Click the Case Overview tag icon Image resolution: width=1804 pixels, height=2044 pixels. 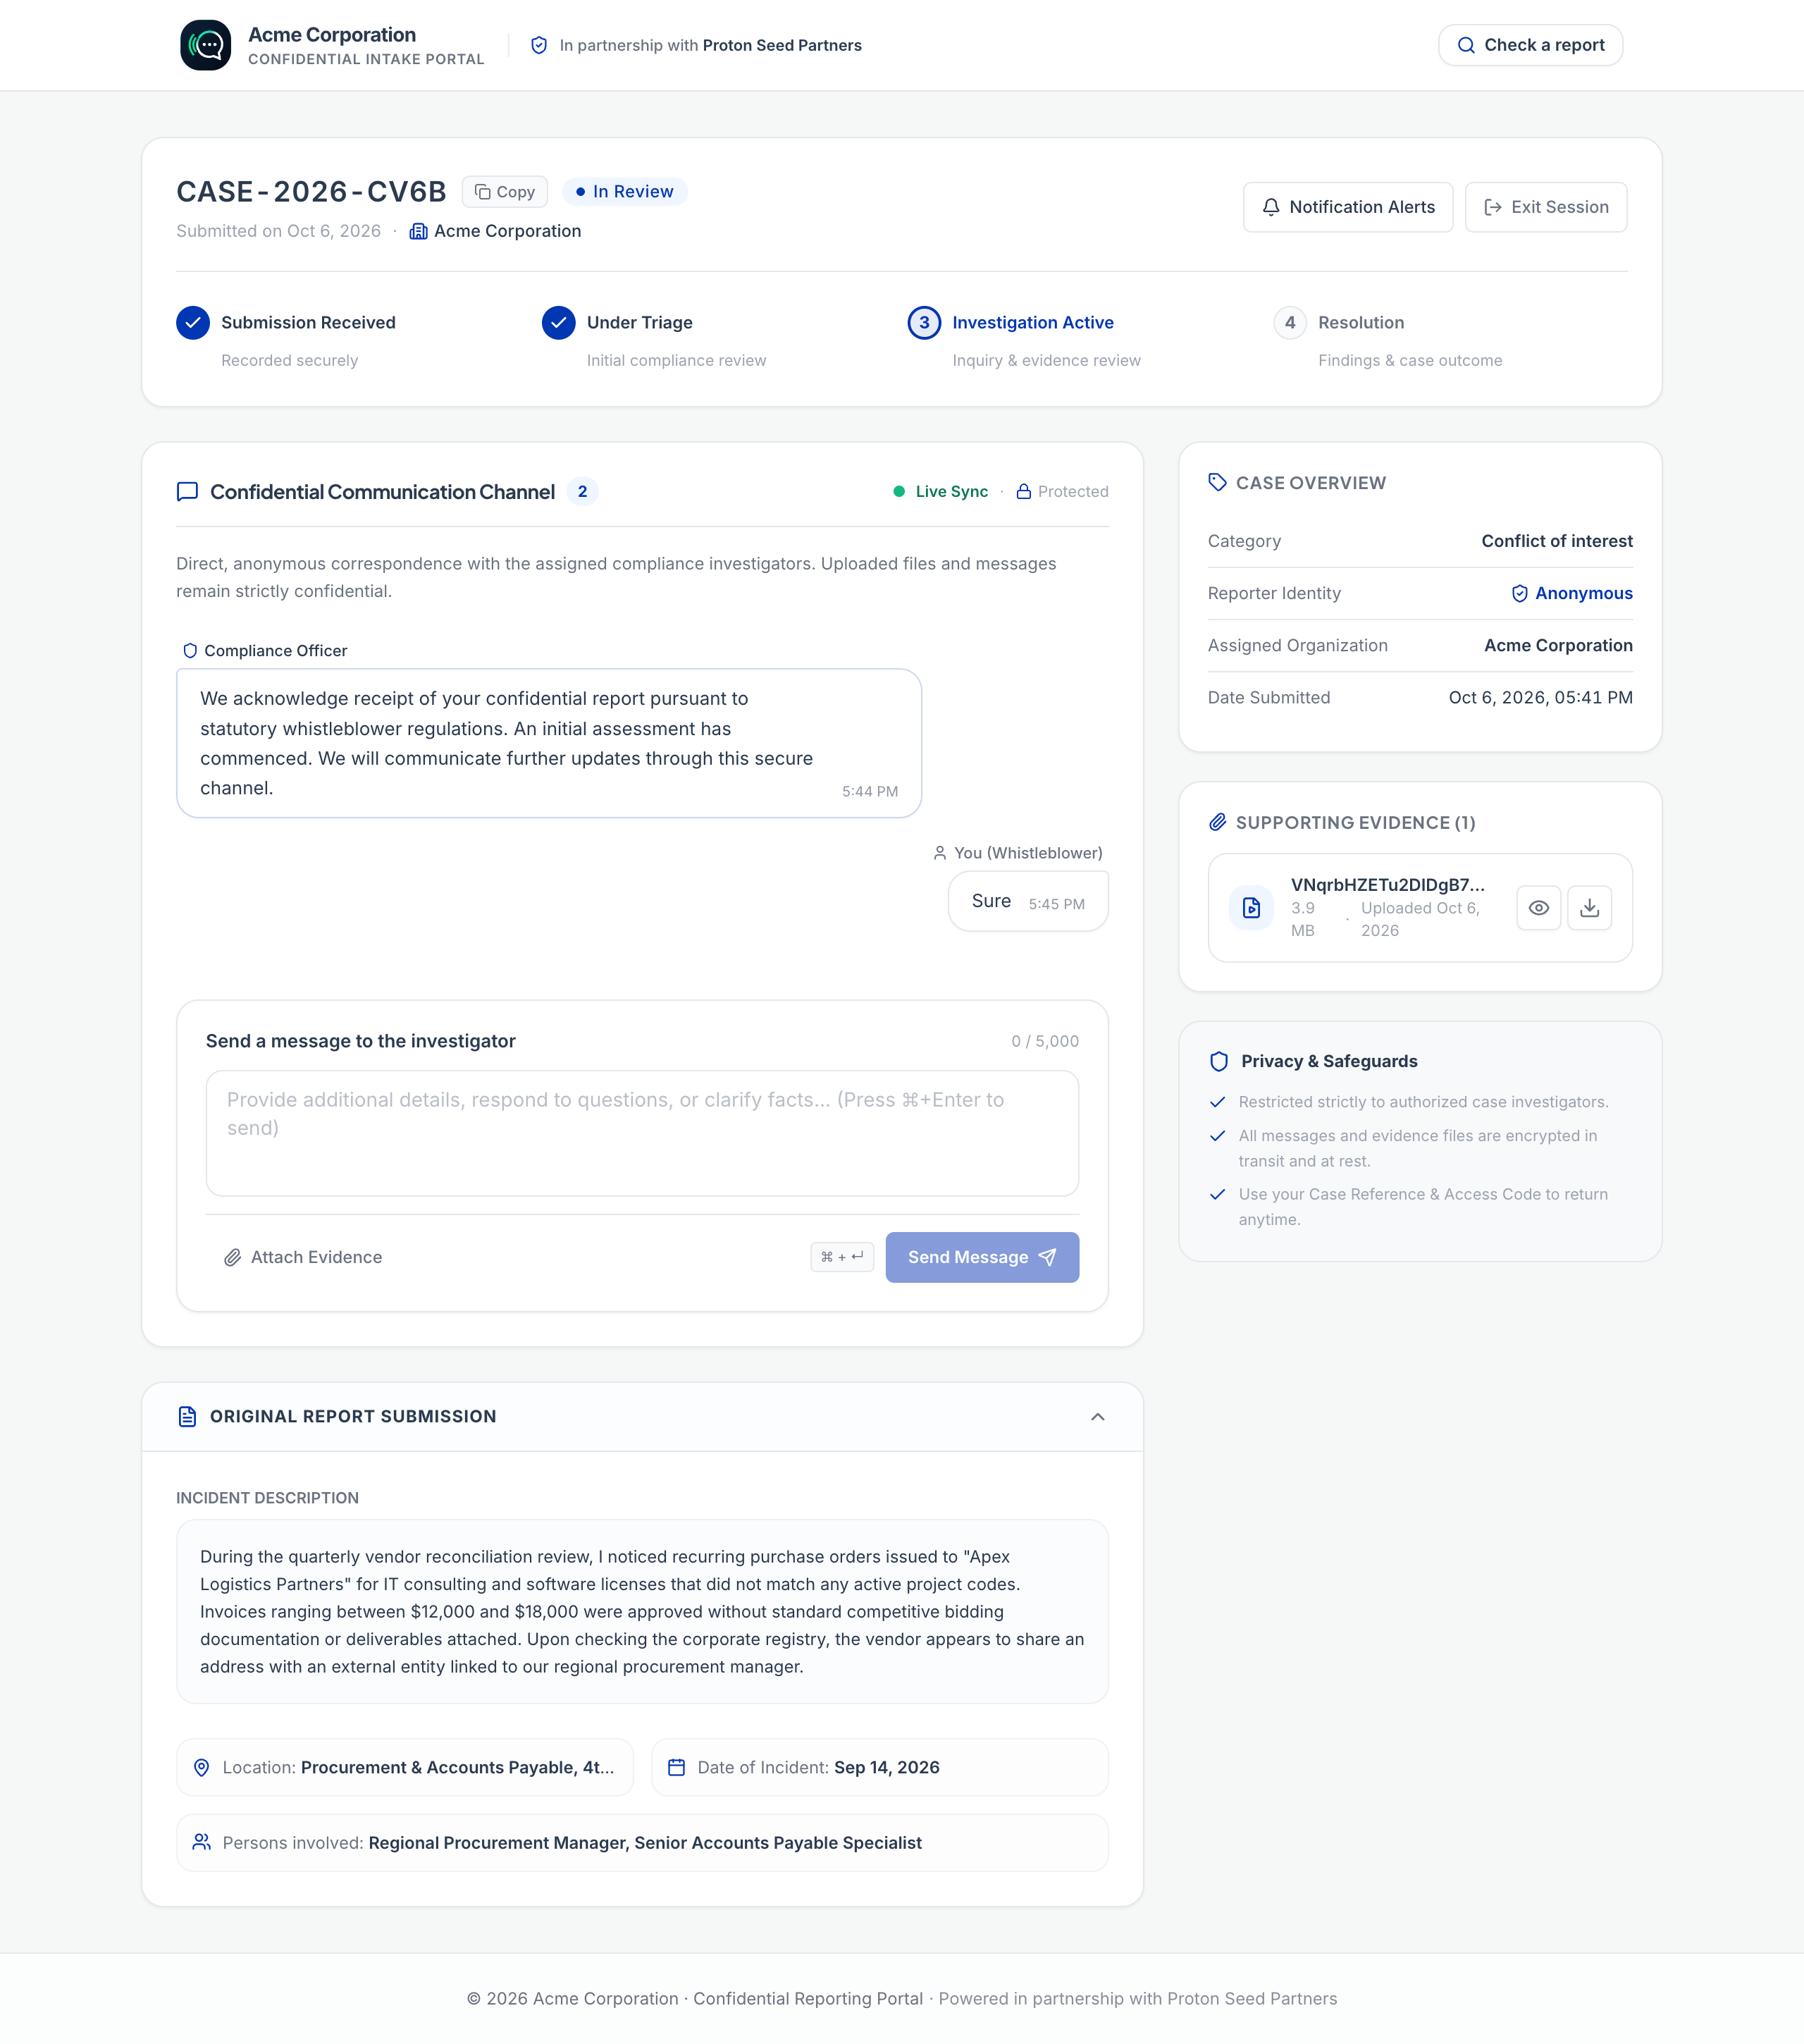pos(1217,483)
